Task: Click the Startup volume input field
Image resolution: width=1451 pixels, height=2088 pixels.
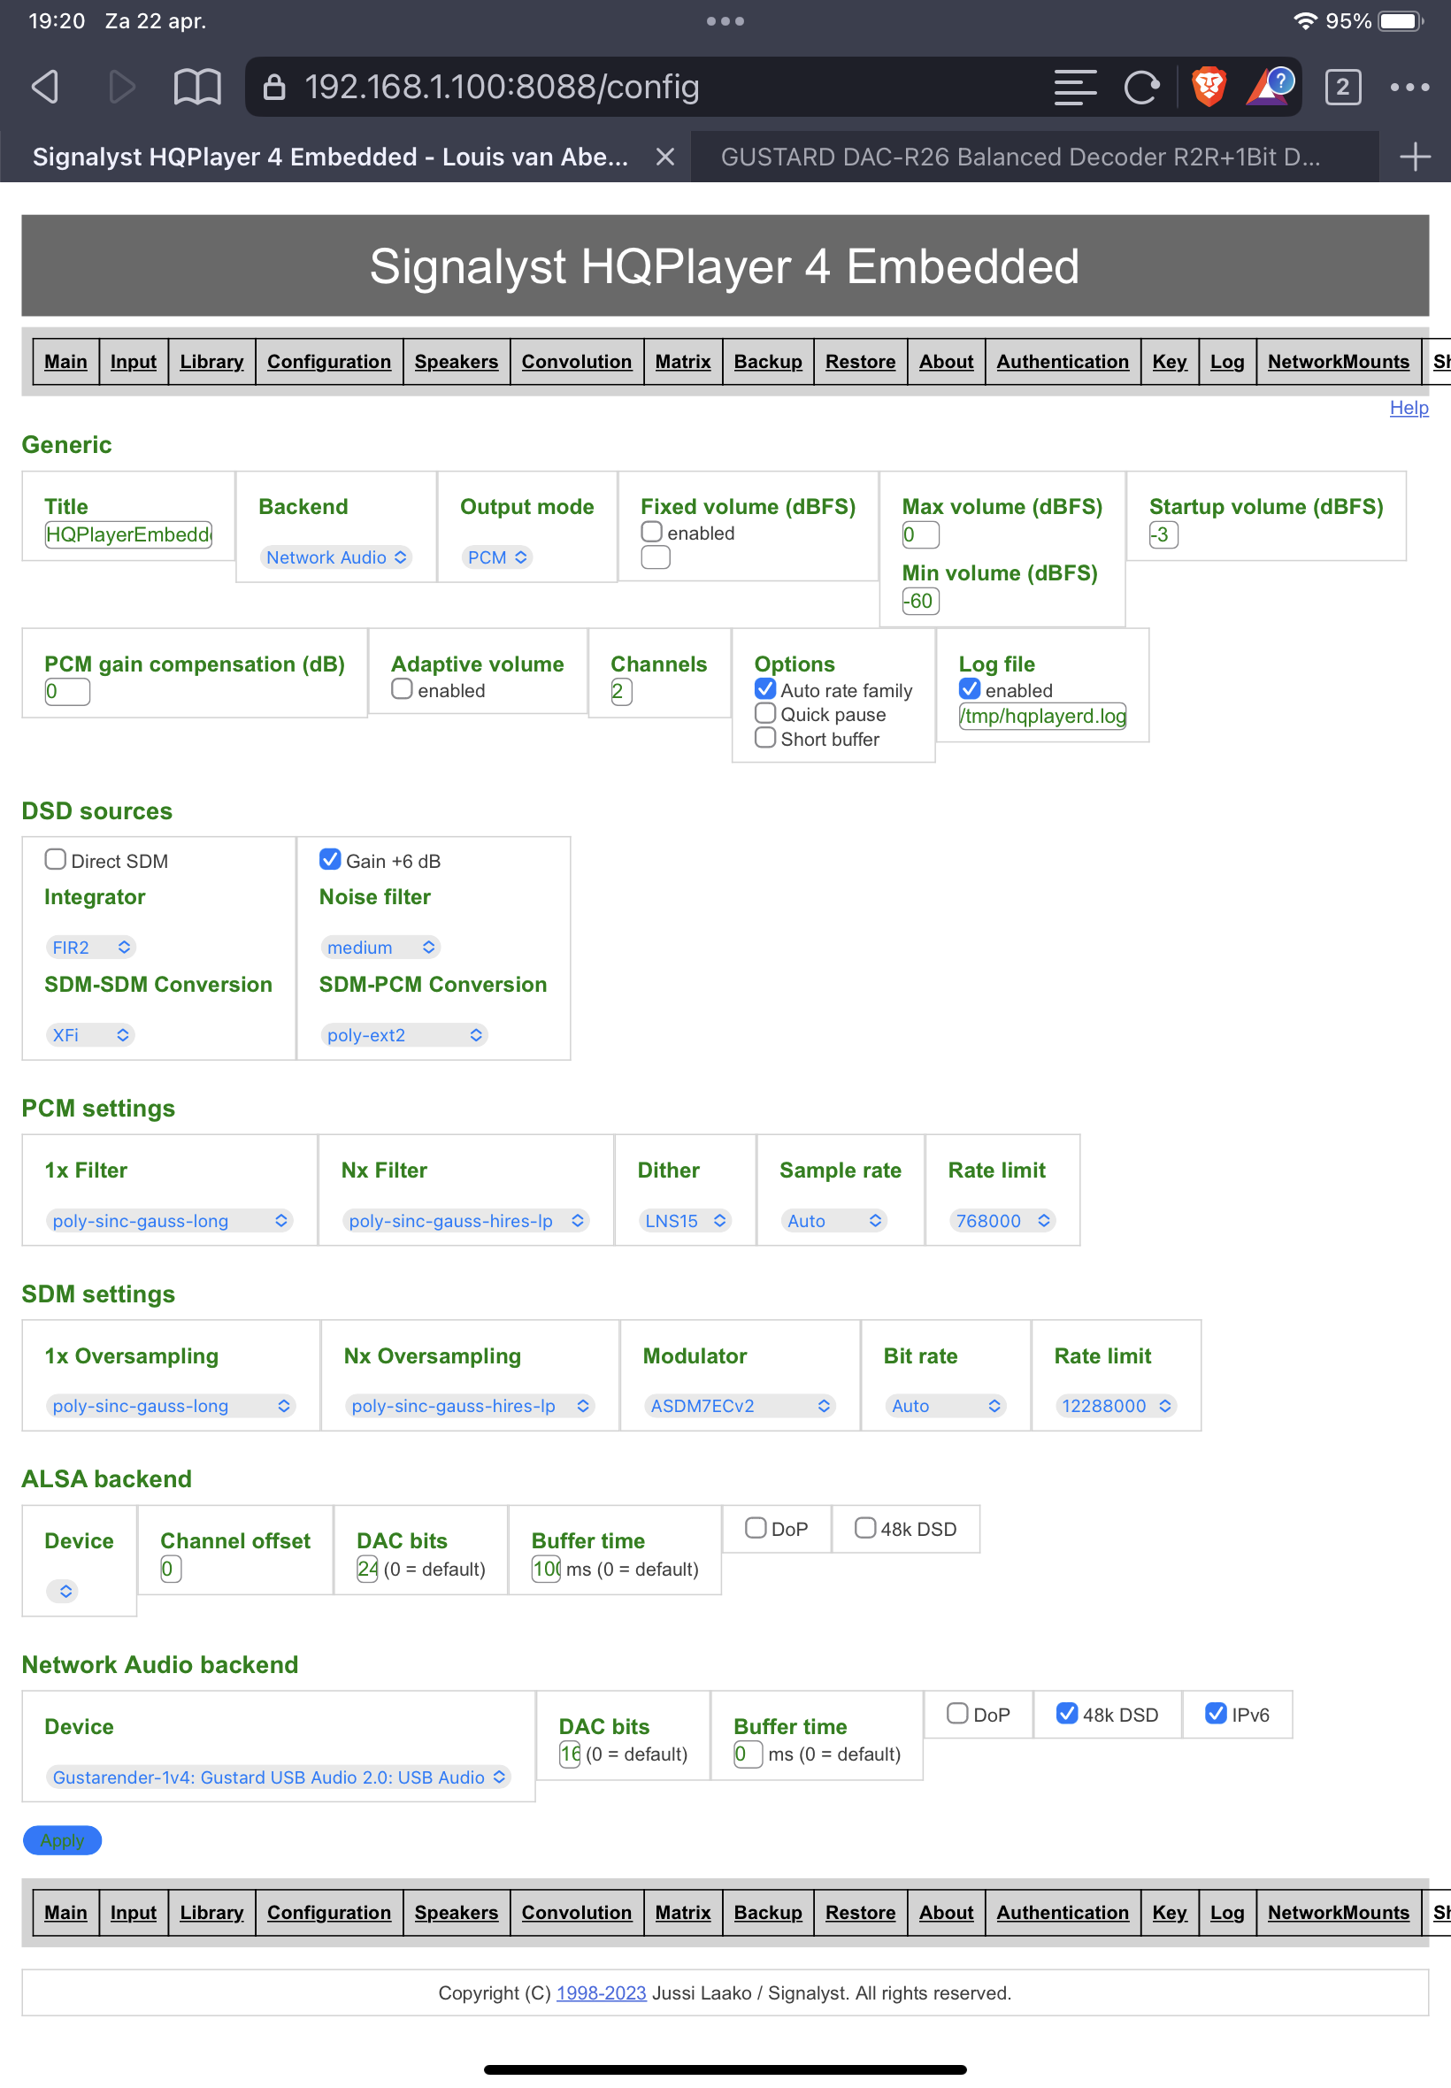Action: (x=1163, y=534)
